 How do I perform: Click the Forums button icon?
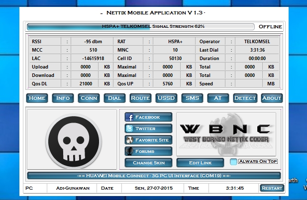tap(129, 151)
